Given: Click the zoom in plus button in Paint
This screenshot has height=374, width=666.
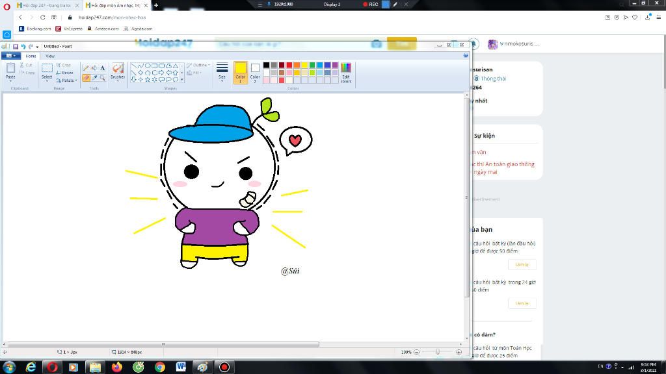Looking at the screenshot, I should 459,352.
